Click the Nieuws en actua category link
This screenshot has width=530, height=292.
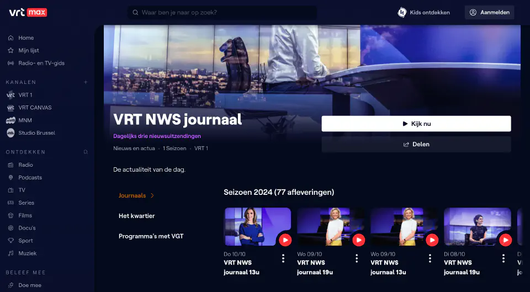(134, 148)
